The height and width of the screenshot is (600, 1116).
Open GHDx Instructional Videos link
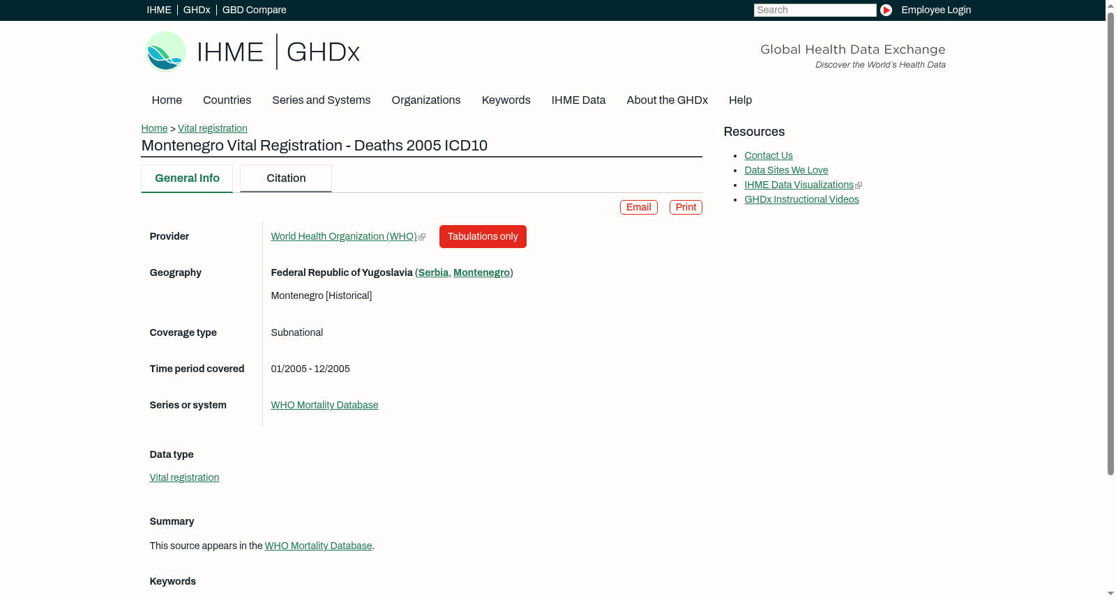(x=801, y=200)
